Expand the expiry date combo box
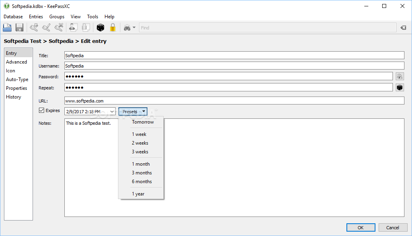Screen dimensions: 412x236 (x=112, y=111)
